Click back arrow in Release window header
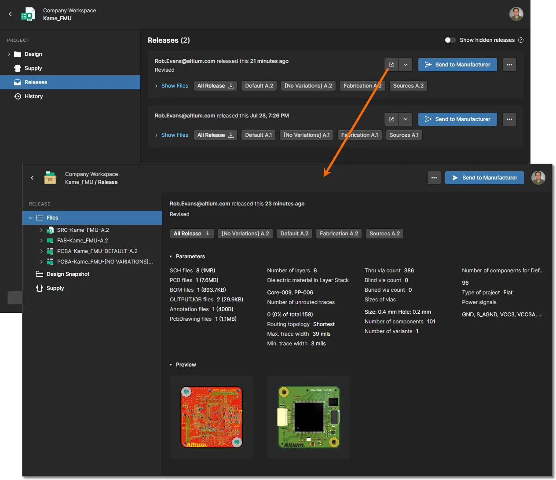 click(x=32, y=178)
